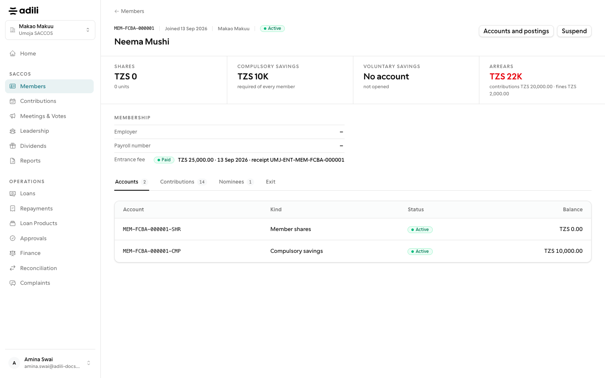Screen dimensions: 605x378
Task: Open the Reports document icon
Action: [13, 161]
